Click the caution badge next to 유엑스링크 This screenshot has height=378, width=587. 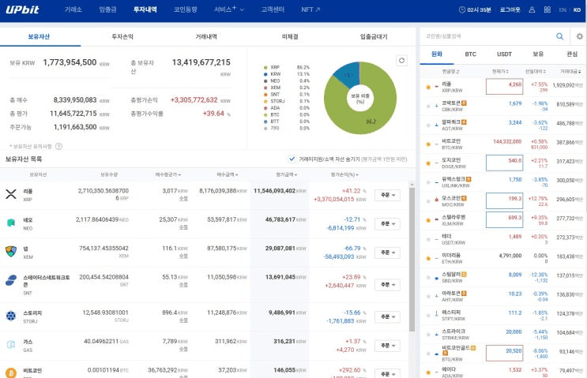coord(468,179)
